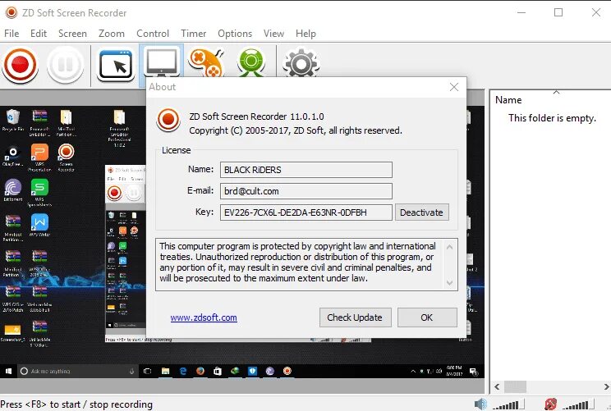Click the Recycle Bin icon in preview

[13, 121]
